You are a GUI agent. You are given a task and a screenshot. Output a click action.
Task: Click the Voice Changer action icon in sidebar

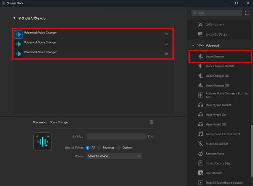click(200, 56)
